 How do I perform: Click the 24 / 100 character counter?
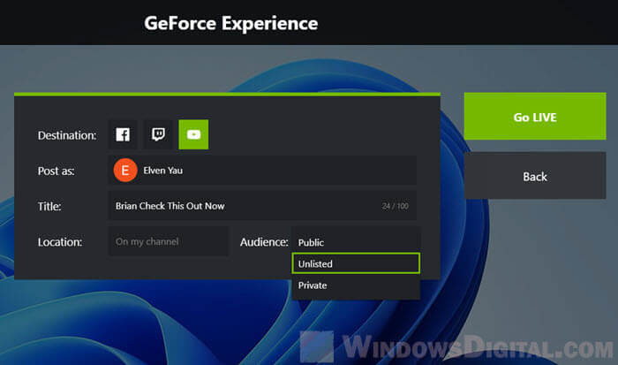(395, 206)
